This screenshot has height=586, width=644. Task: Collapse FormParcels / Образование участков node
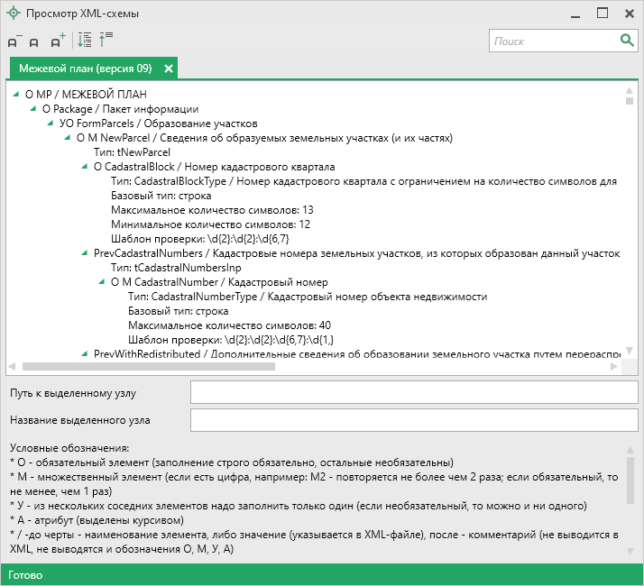tap(51, 124)
